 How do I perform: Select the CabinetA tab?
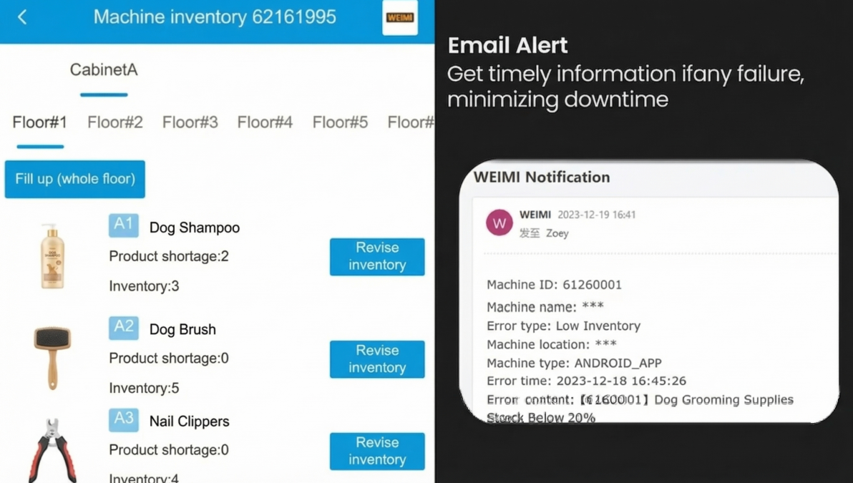pos(103,69)
